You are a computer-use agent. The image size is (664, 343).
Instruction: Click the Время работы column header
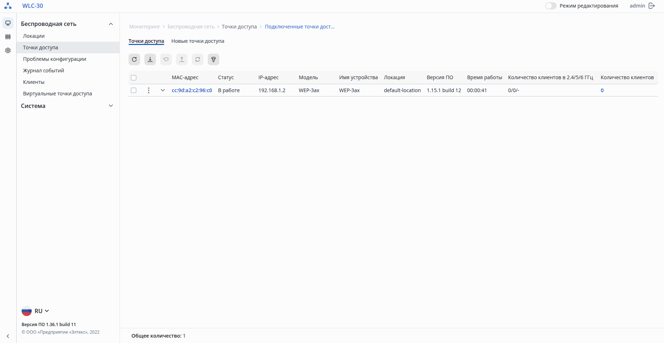[x=485, y=77]
